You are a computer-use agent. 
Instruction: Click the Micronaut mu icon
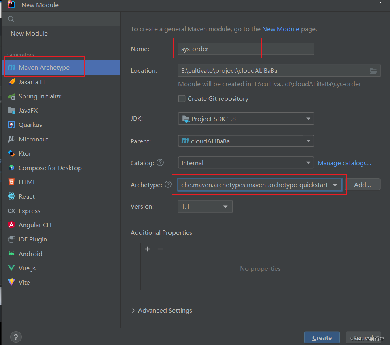tap(11, 139)
